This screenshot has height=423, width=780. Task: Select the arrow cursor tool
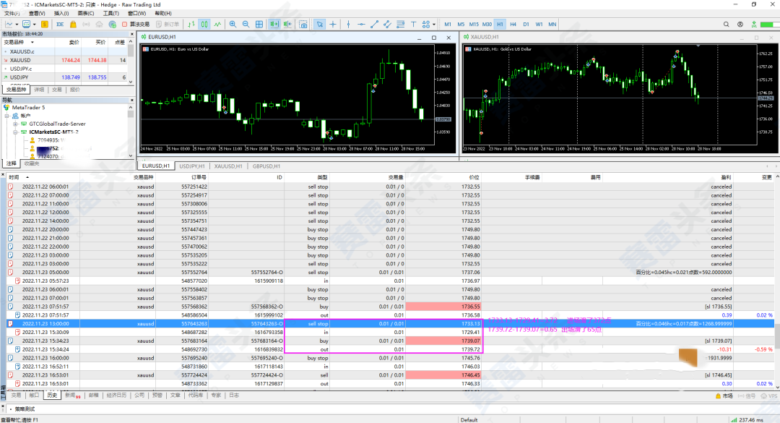click(x=319, y=24)
